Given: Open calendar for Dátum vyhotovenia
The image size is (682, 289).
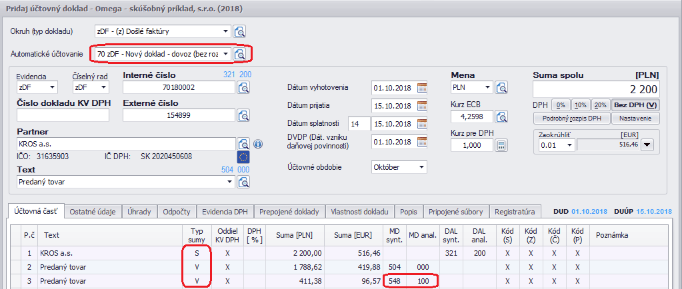Looking at the screenshot, I should tap(421, 87).
